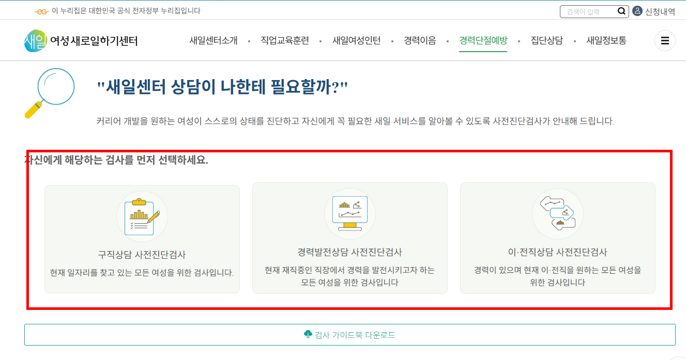Open the 새일센터소개 menu
The height and width of the screenshot is (360, 686).
(213, 40)
